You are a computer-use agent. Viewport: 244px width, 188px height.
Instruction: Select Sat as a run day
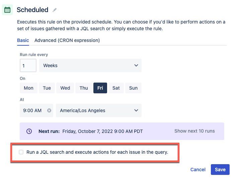pyautogui.click(x=116, y=88)
